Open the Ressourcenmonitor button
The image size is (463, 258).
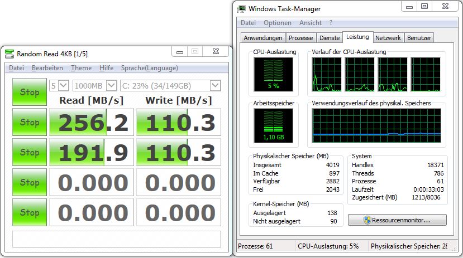tap(397, 220)
